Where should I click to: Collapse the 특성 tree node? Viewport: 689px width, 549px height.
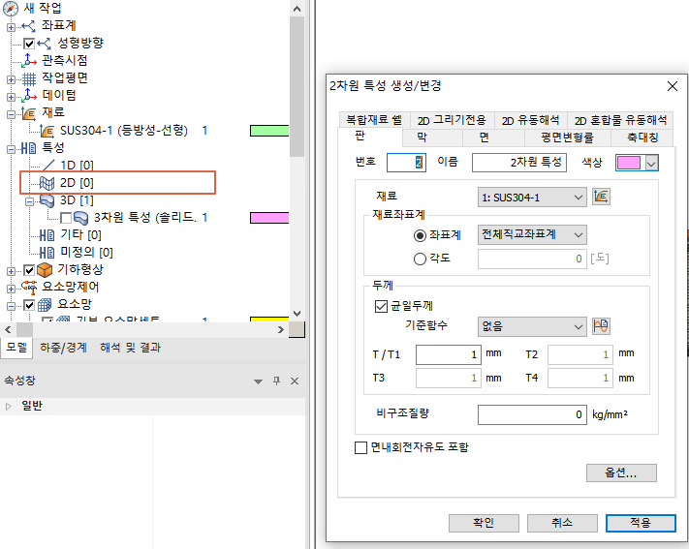pyautogui.click(x=11, y=149)
